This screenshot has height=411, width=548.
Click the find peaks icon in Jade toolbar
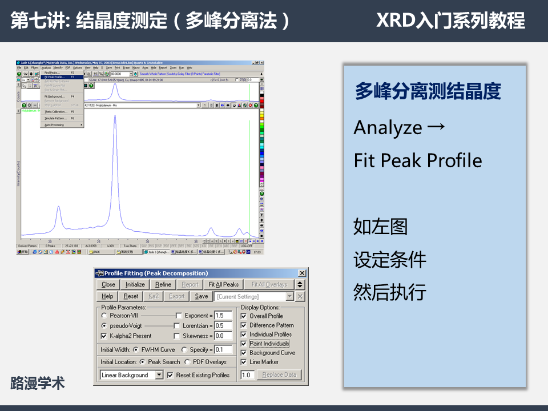(x=89, y=74)
